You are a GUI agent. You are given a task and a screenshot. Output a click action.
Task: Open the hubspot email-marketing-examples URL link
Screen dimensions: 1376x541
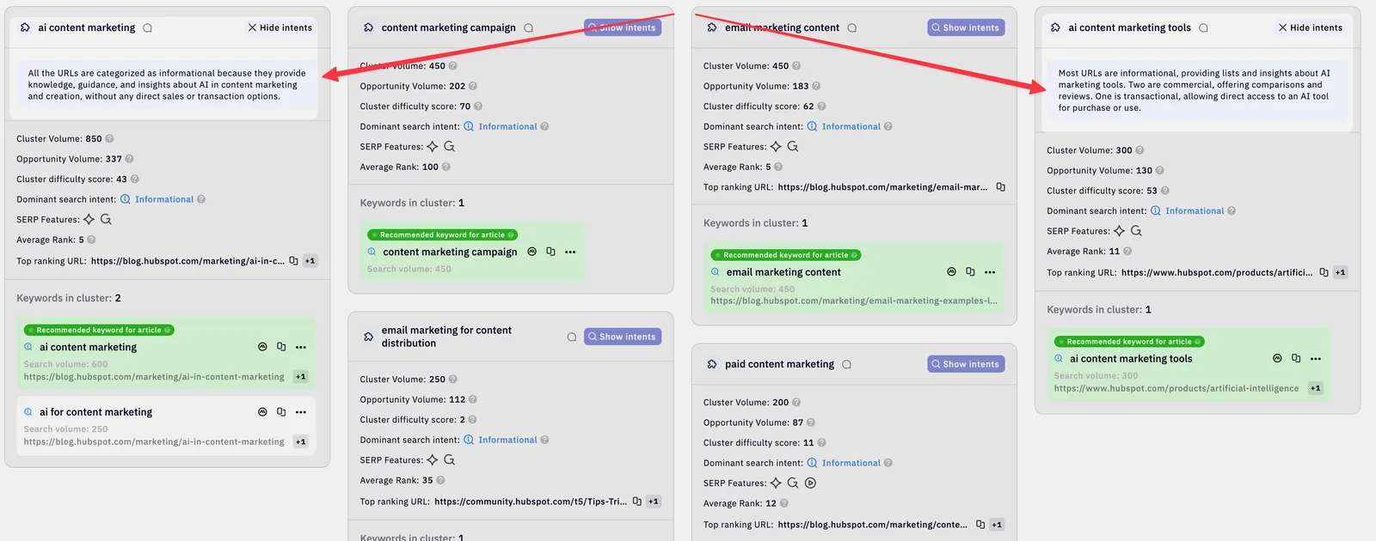coord(853,301)
